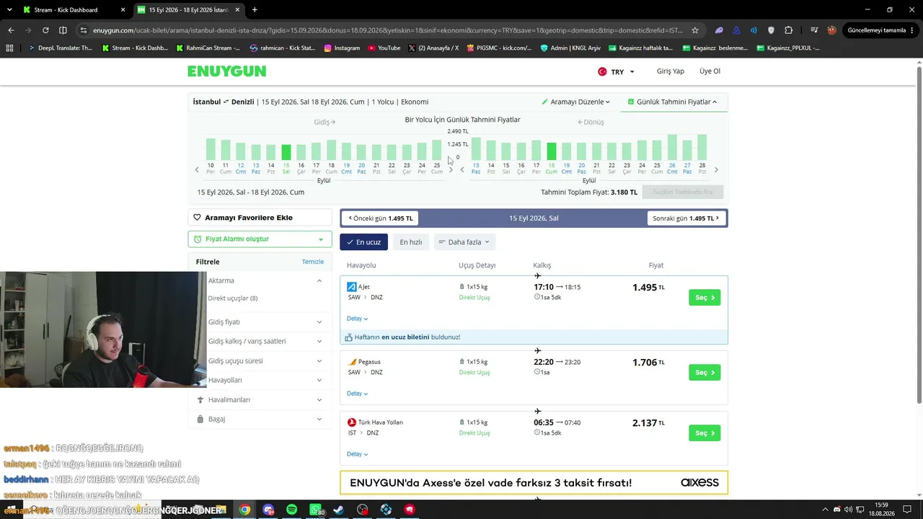This screenshot has width=923, height=519.
Task: Select the Pegasus 1.706 TL flight with Seç
Action: tap(705, 373)
